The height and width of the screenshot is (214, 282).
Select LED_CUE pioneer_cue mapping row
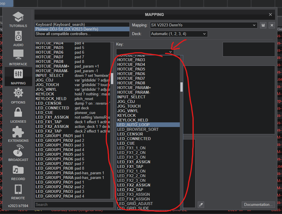coord(73,113)
